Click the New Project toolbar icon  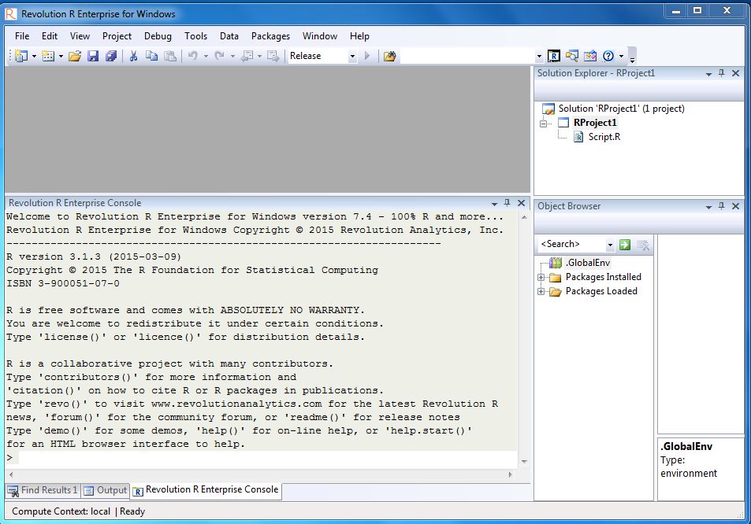tap(21, 56)
